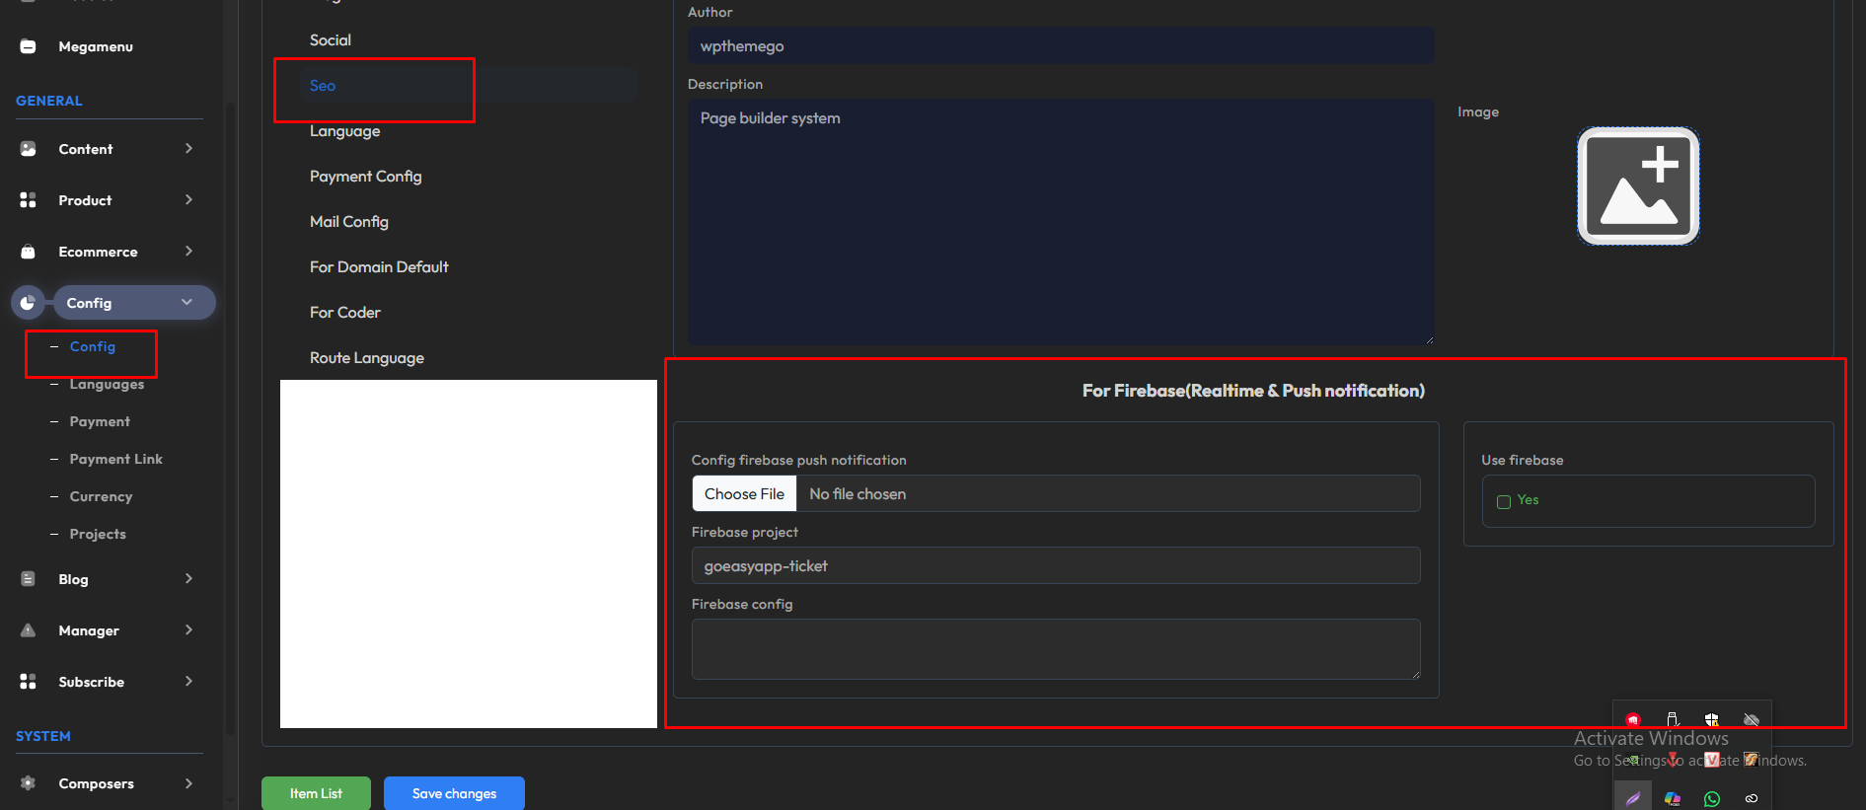
Task: Click the Megamenu sidebar icon
Action: click(x=28, y=46)
